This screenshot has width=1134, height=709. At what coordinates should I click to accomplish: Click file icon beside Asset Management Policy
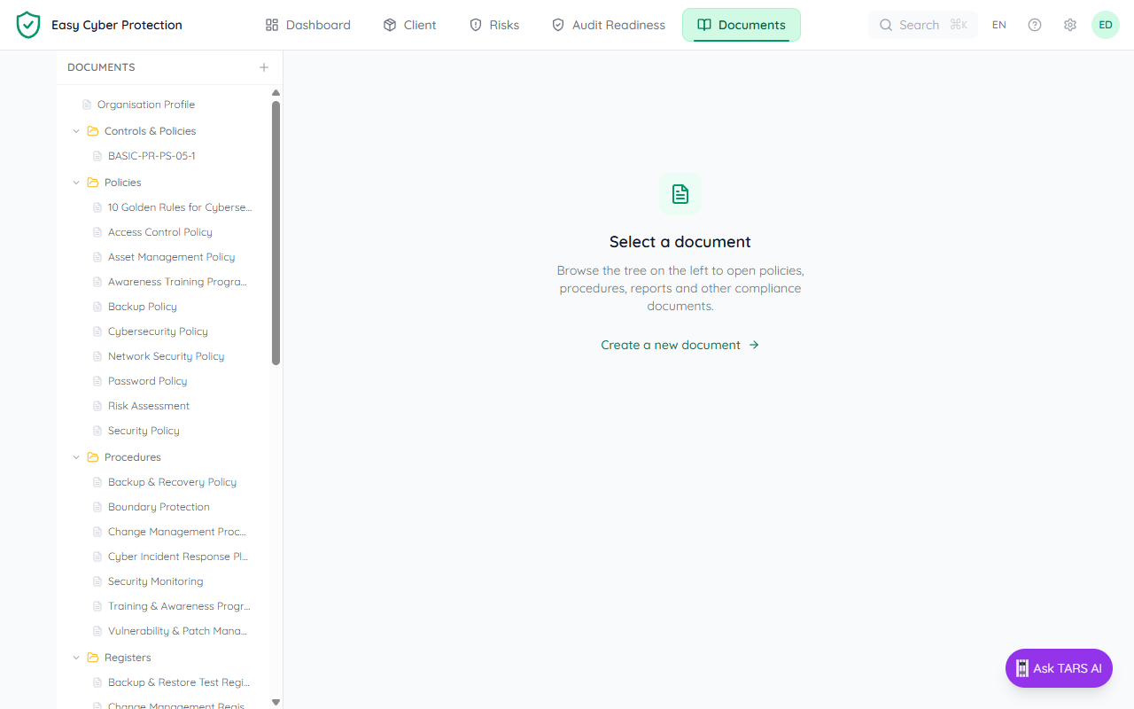coord(98,257)
